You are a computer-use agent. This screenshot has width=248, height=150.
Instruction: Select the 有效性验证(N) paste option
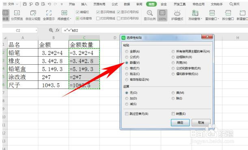pyautogui.click(x=127, y=80)
